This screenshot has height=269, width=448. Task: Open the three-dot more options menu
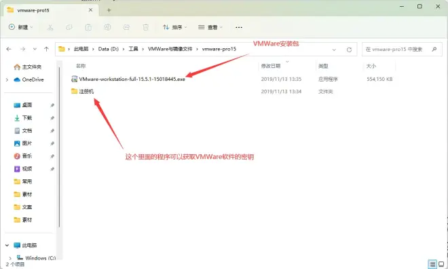coord(239,27)
